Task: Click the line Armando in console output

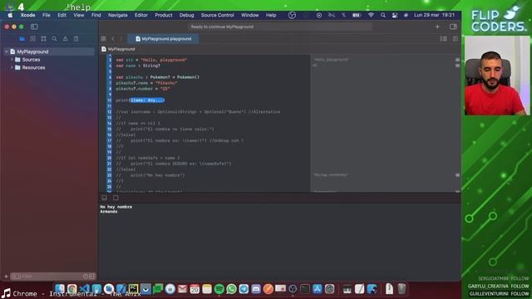Action: (109, 212)
